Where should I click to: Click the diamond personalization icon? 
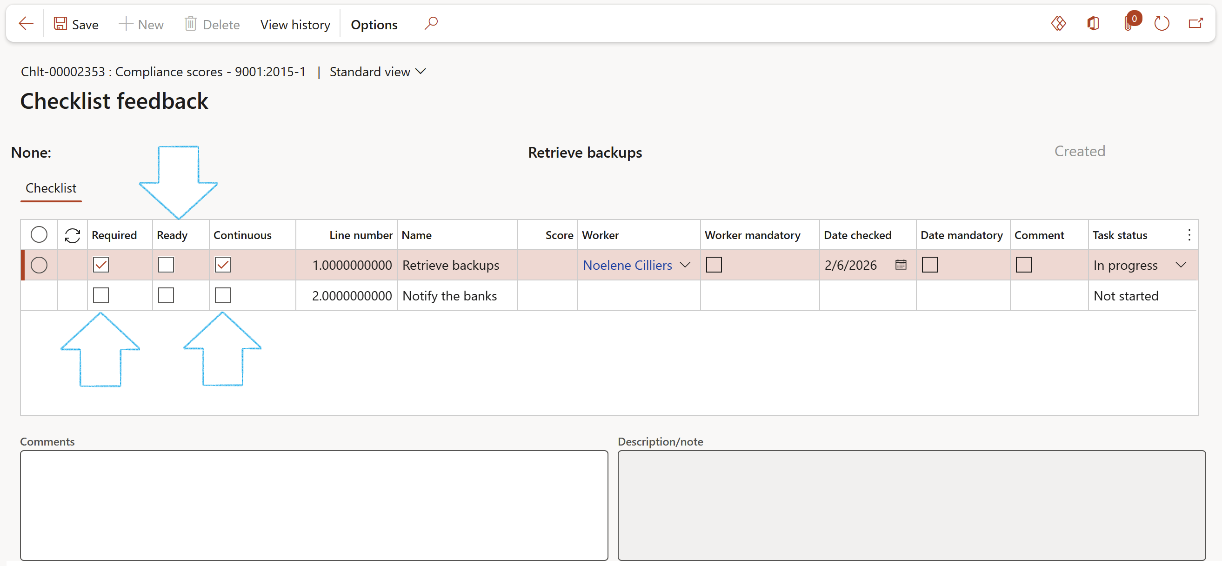pos(1058,24)
